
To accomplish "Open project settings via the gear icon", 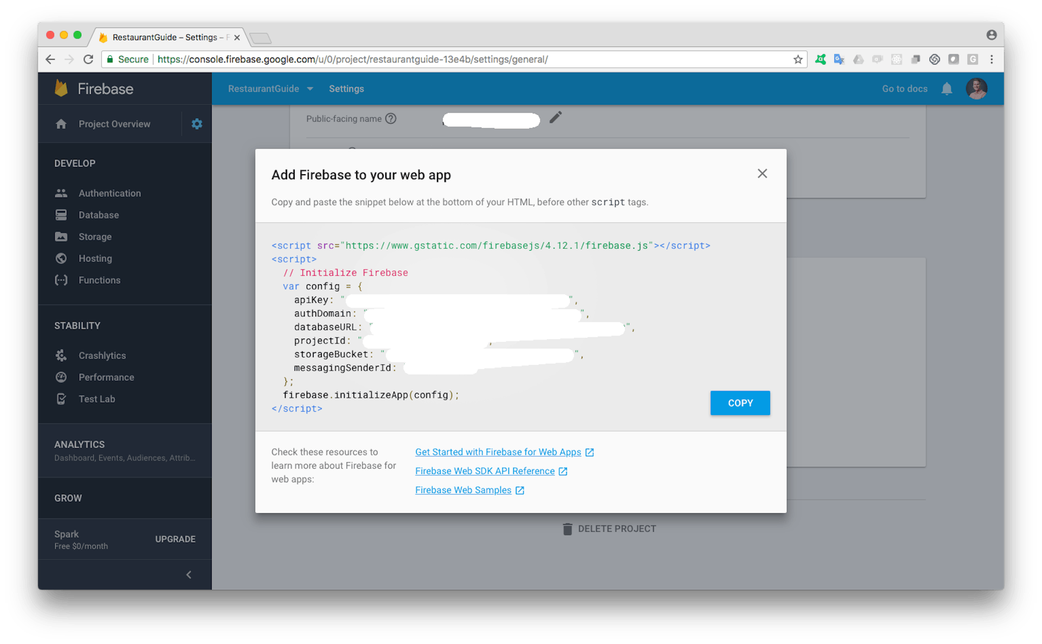I will [x=196, y=124].
